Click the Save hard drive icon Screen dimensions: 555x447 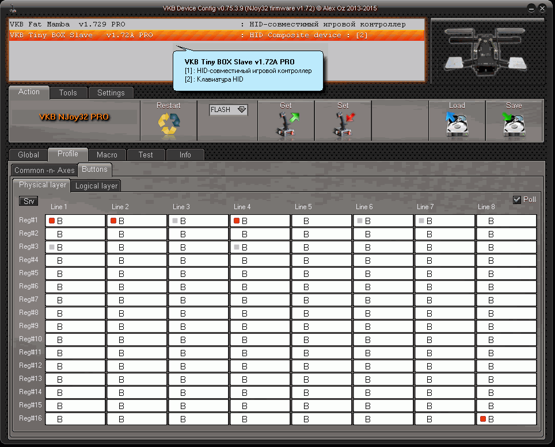(x=514, y=124)
